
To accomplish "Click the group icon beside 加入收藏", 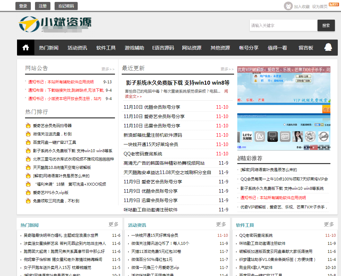I will click(288, 6).
